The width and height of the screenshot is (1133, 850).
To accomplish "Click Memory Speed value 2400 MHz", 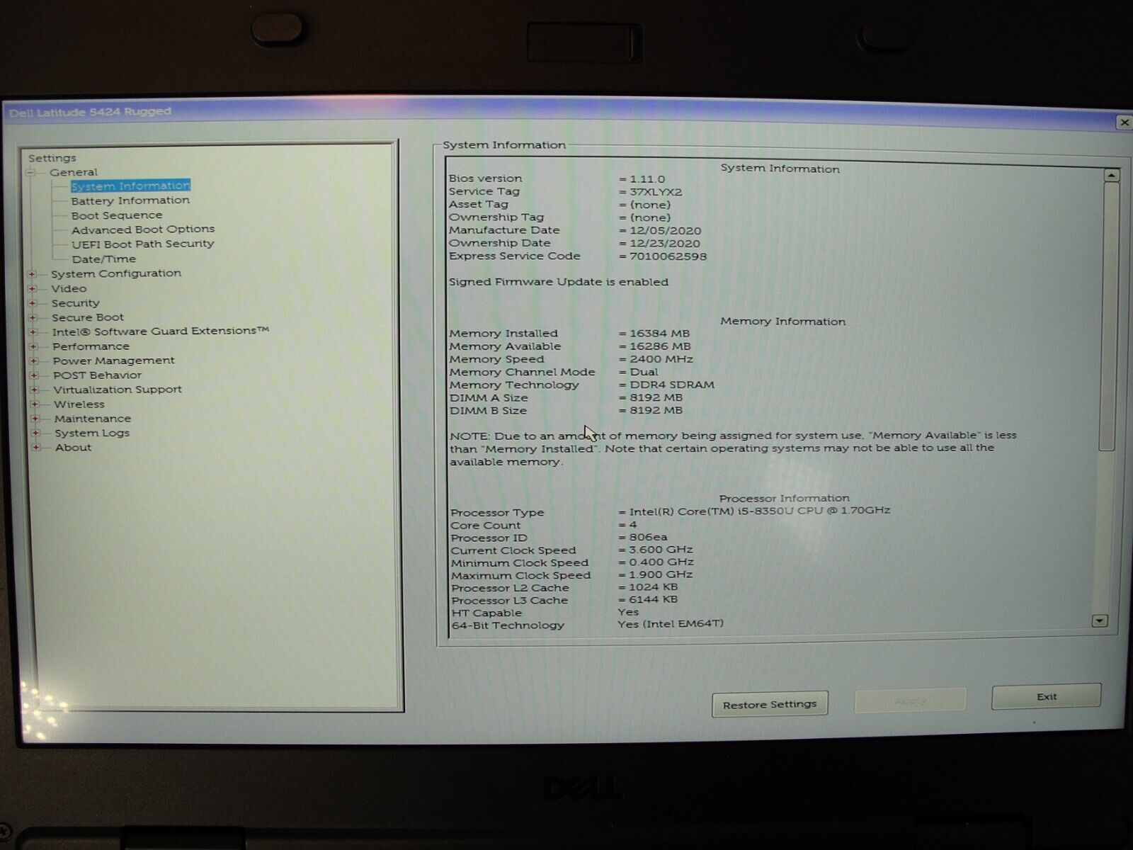I will [x=661, y=359].
